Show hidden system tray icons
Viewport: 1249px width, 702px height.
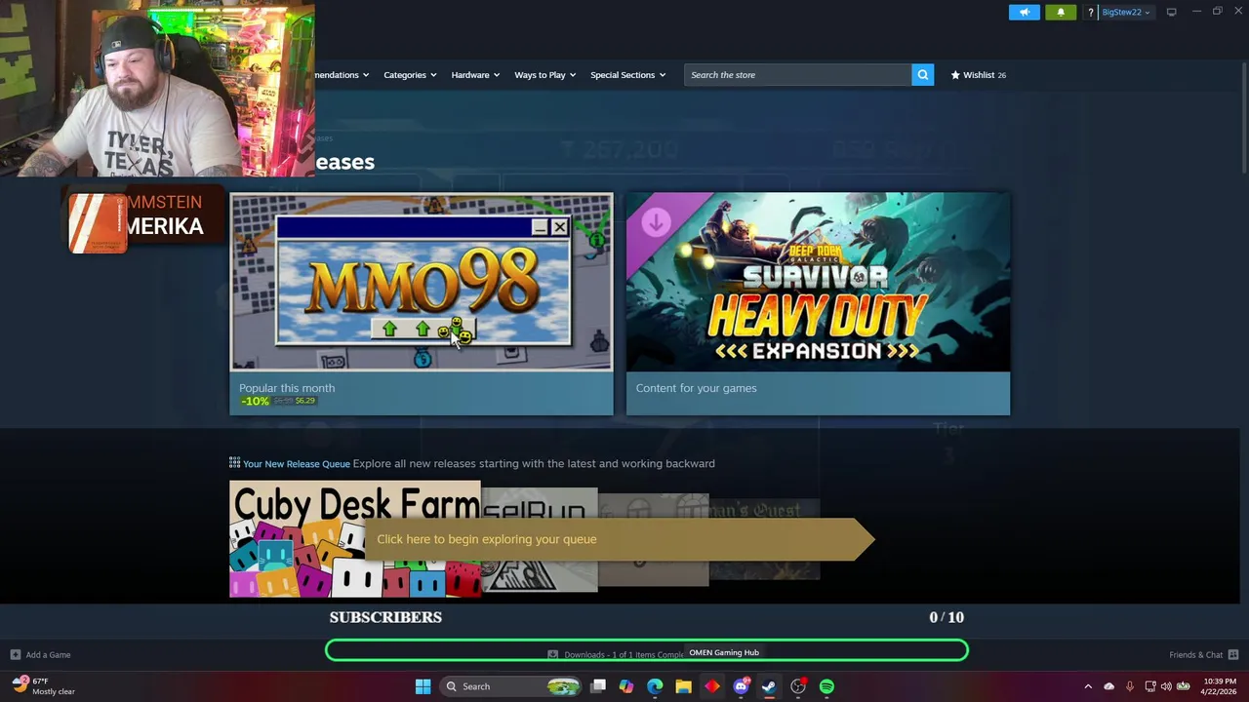coord(1088,686)
